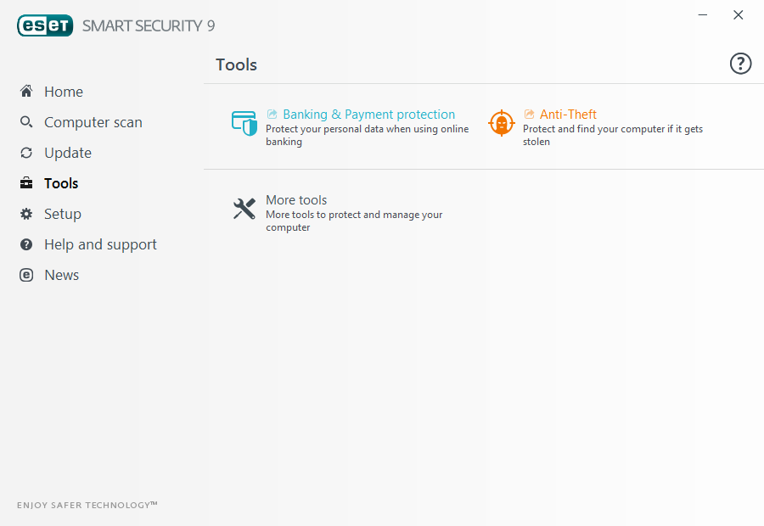Screen dimensions: 764x526
Task: Expand the More tools section
Action: [296, 200]
